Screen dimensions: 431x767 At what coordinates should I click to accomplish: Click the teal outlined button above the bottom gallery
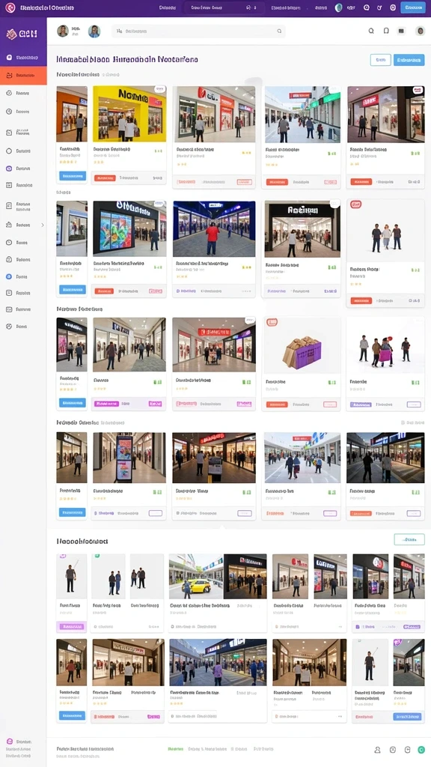(x=409, y=539)
